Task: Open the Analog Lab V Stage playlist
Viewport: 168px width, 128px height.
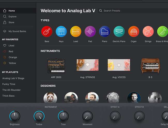Action: pyautogui.click(x=13, y=78)
